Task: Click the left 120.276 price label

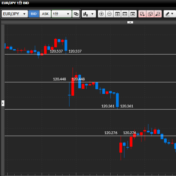Action: point(111,133)
